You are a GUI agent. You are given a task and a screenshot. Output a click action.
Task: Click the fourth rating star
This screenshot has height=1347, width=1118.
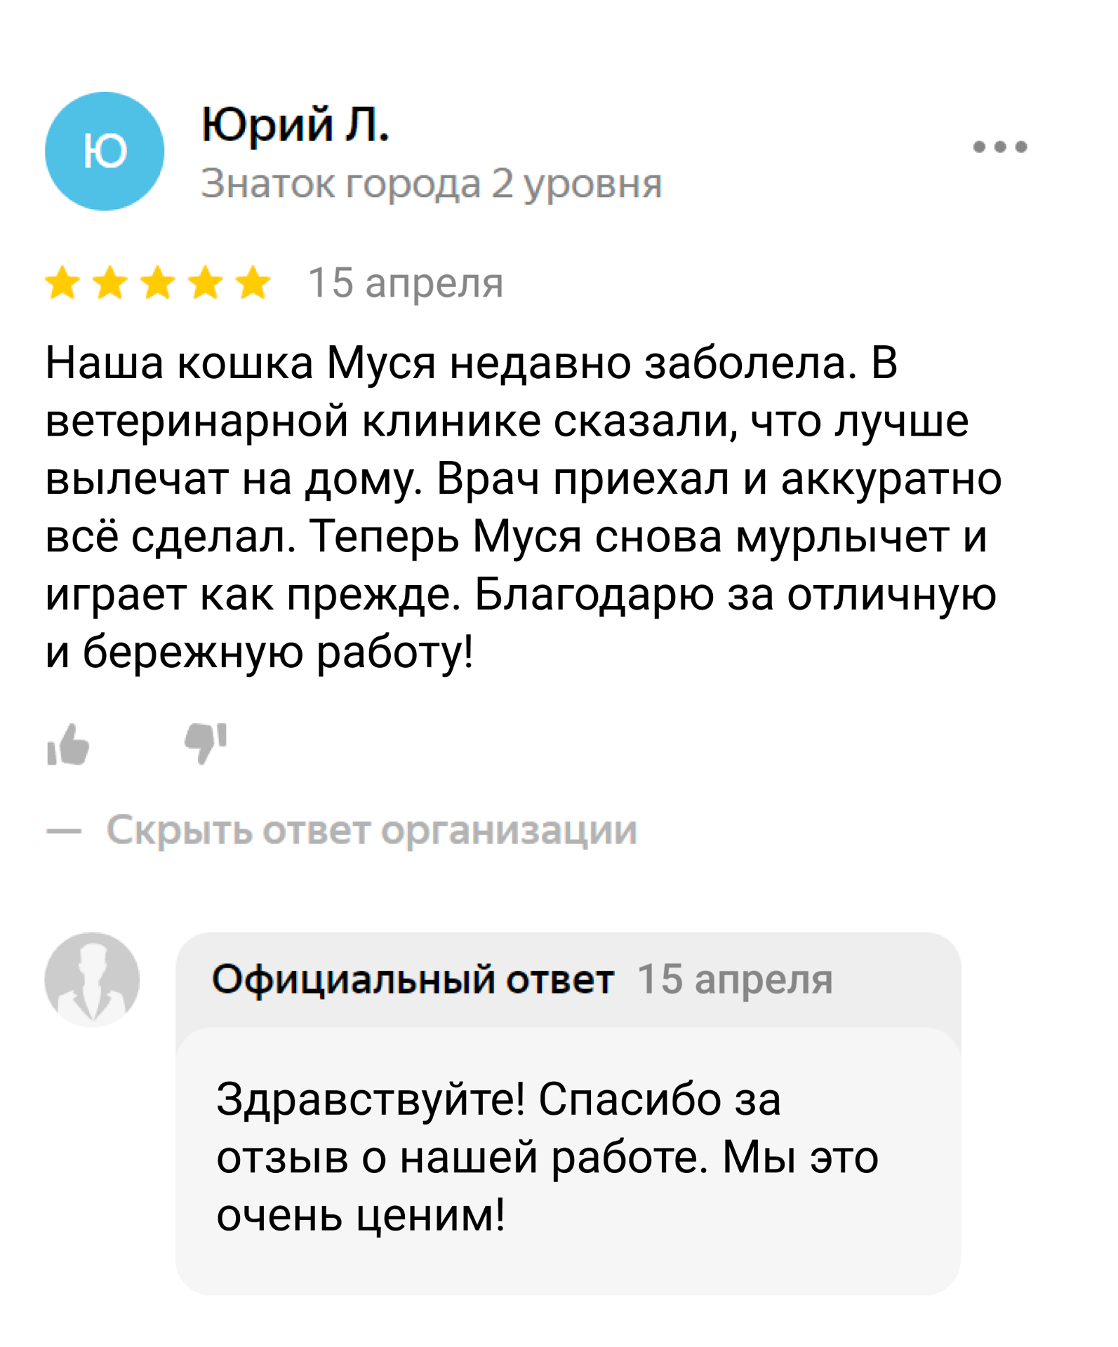206,283
